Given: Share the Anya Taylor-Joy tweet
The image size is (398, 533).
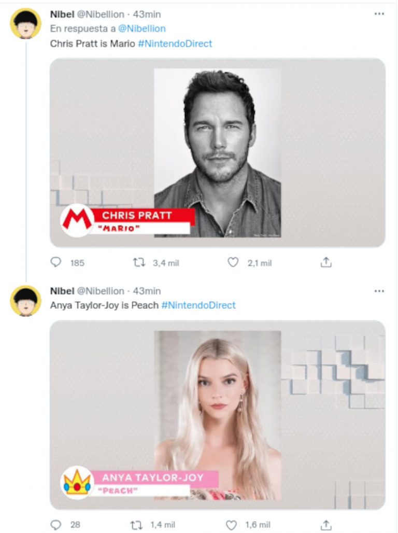Looking at the screenshot, I should tap(325, 525).
